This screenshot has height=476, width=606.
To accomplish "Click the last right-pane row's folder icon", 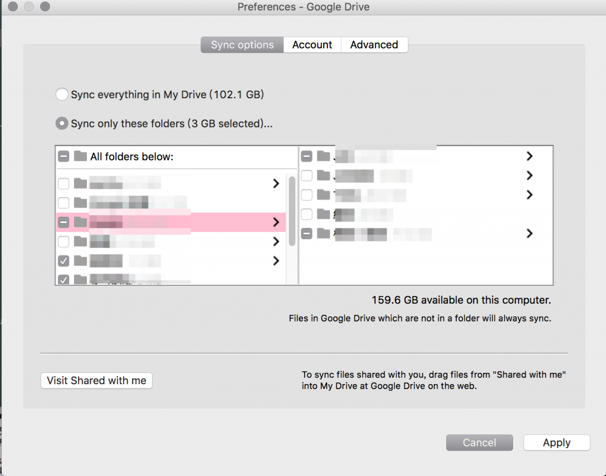I will [324, 233].
